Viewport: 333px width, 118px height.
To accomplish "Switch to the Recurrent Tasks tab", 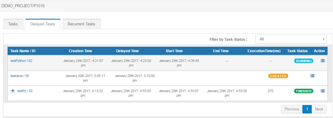I will pyautogui.click(x=81, y=24).
